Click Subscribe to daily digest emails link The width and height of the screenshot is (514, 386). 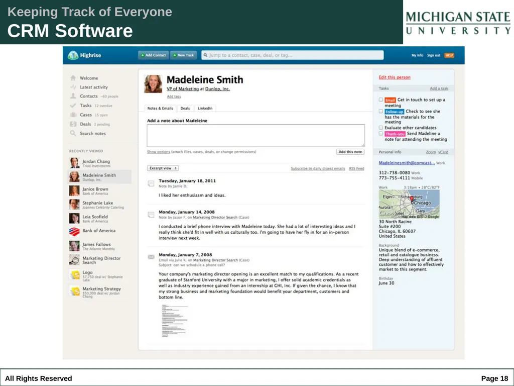click(318, 169)
